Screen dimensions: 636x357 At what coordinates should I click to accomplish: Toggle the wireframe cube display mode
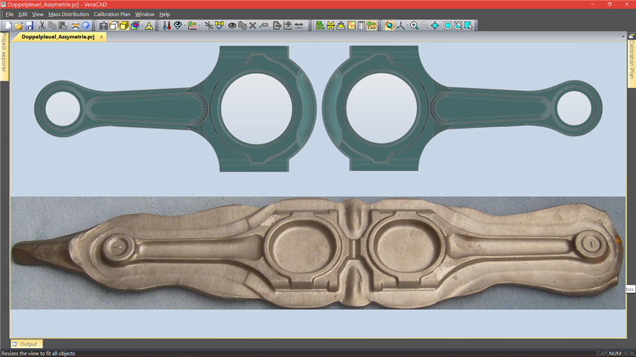point(114,25)
